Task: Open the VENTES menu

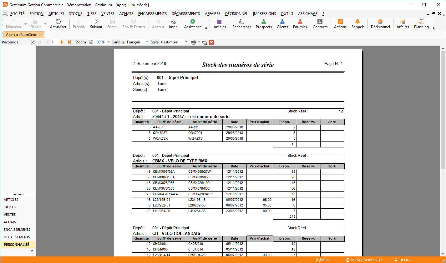Action: point(108,14)
